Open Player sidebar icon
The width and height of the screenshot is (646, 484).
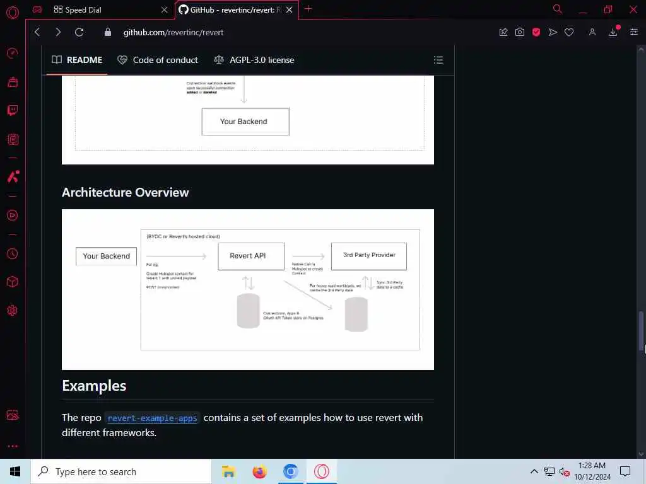(x=13, y=216)
